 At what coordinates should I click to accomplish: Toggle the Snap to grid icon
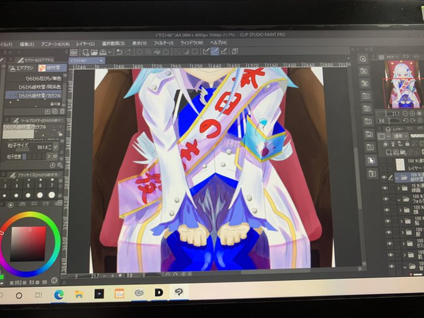[x=224, y=51]
